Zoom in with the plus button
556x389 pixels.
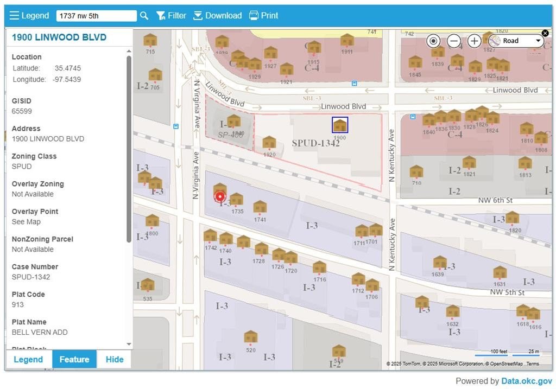click(474, 41)
